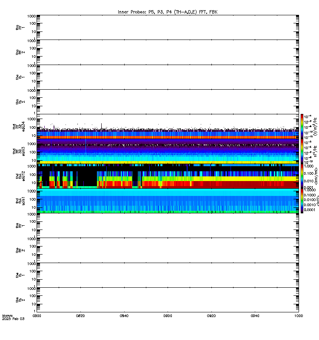This screenshot has height=340, width=319.
Task: Click the nT²/Hz rainbow color bar
Action: pos(302,151)
